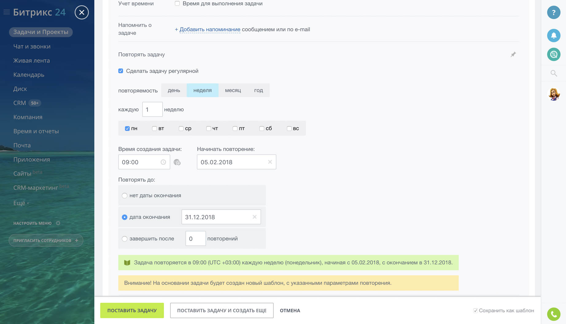Open the chat messenger icon
Image resolution: width=566 pixels, height=324 pixels.
(x=553, y=55)
